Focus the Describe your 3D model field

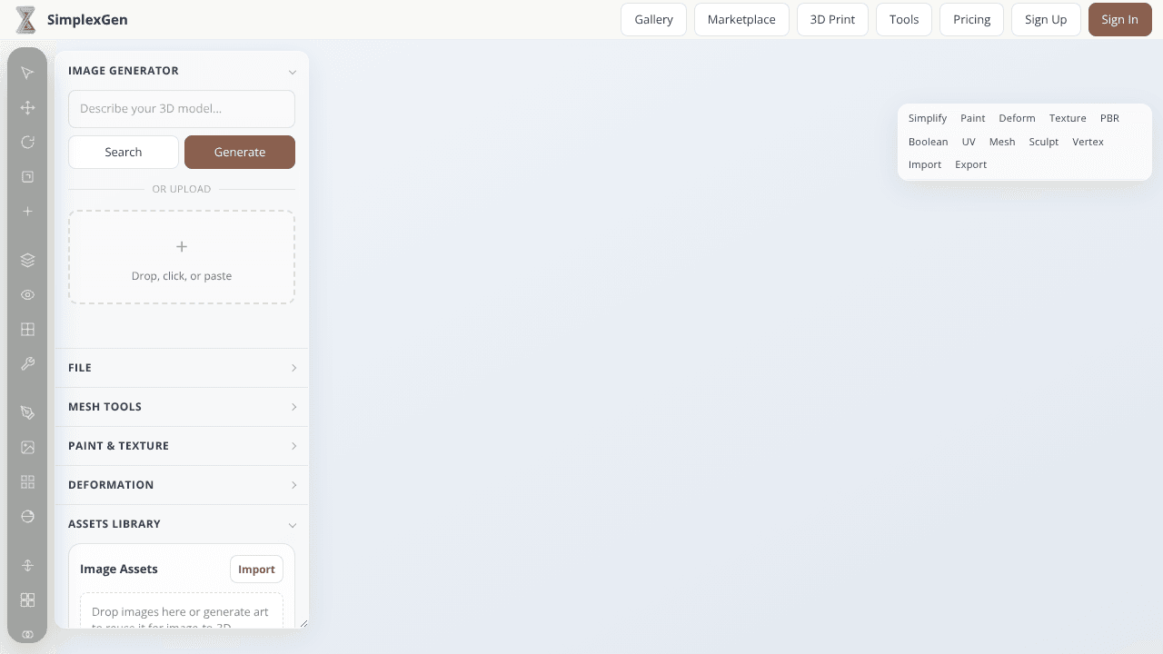click(x=182, y=109)
